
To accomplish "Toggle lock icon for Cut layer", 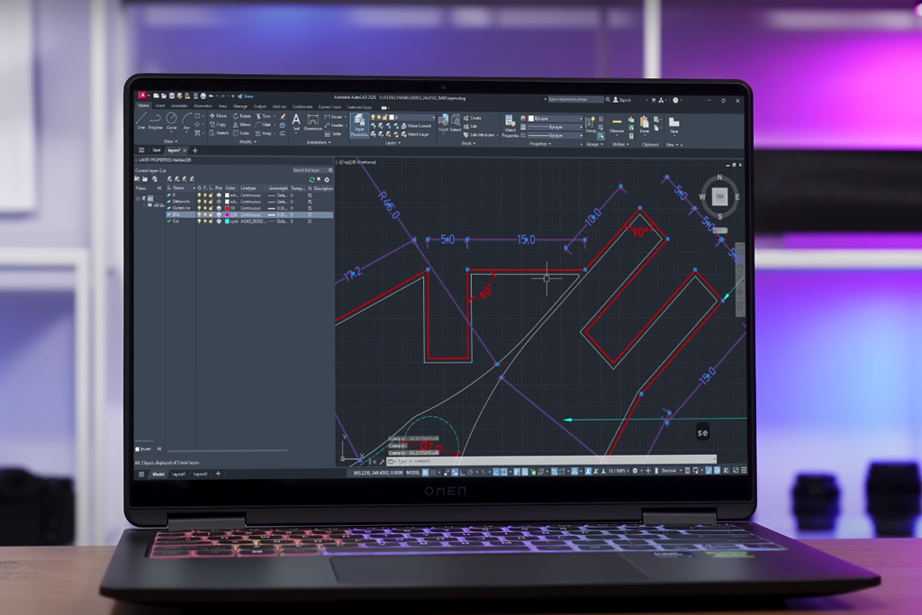I will pos(211,222).
